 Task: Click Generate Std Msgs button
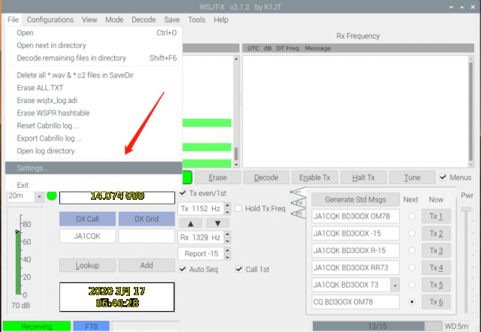pyautogui.click(x=355, y=200)
